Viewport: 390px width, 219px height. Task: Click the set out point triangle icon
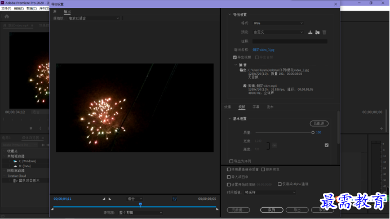(110, 199)
